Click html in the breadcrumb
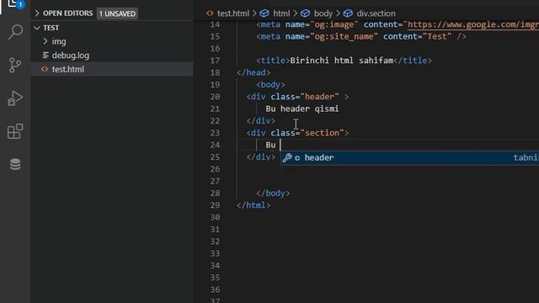The height and width of the screenshot is (303, 539). click(x=281, y=13)
